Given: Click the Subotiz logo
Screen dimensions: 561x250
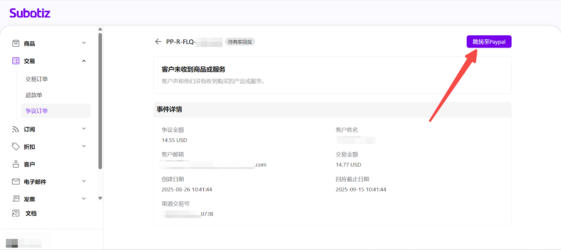Looking at the screenshot, I should [x=30, y=13].
